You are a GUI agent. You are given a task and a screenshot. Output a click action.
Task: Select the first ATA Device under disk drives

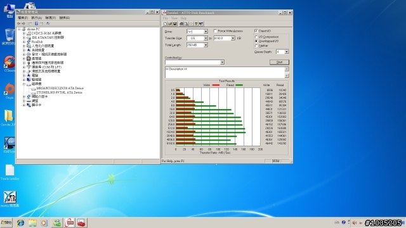[60, 88]
